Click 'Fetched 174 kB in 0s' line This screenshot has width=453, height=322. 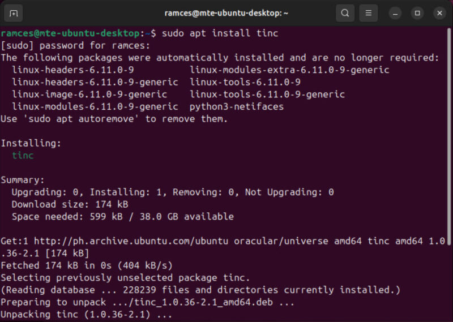[87, 265]
